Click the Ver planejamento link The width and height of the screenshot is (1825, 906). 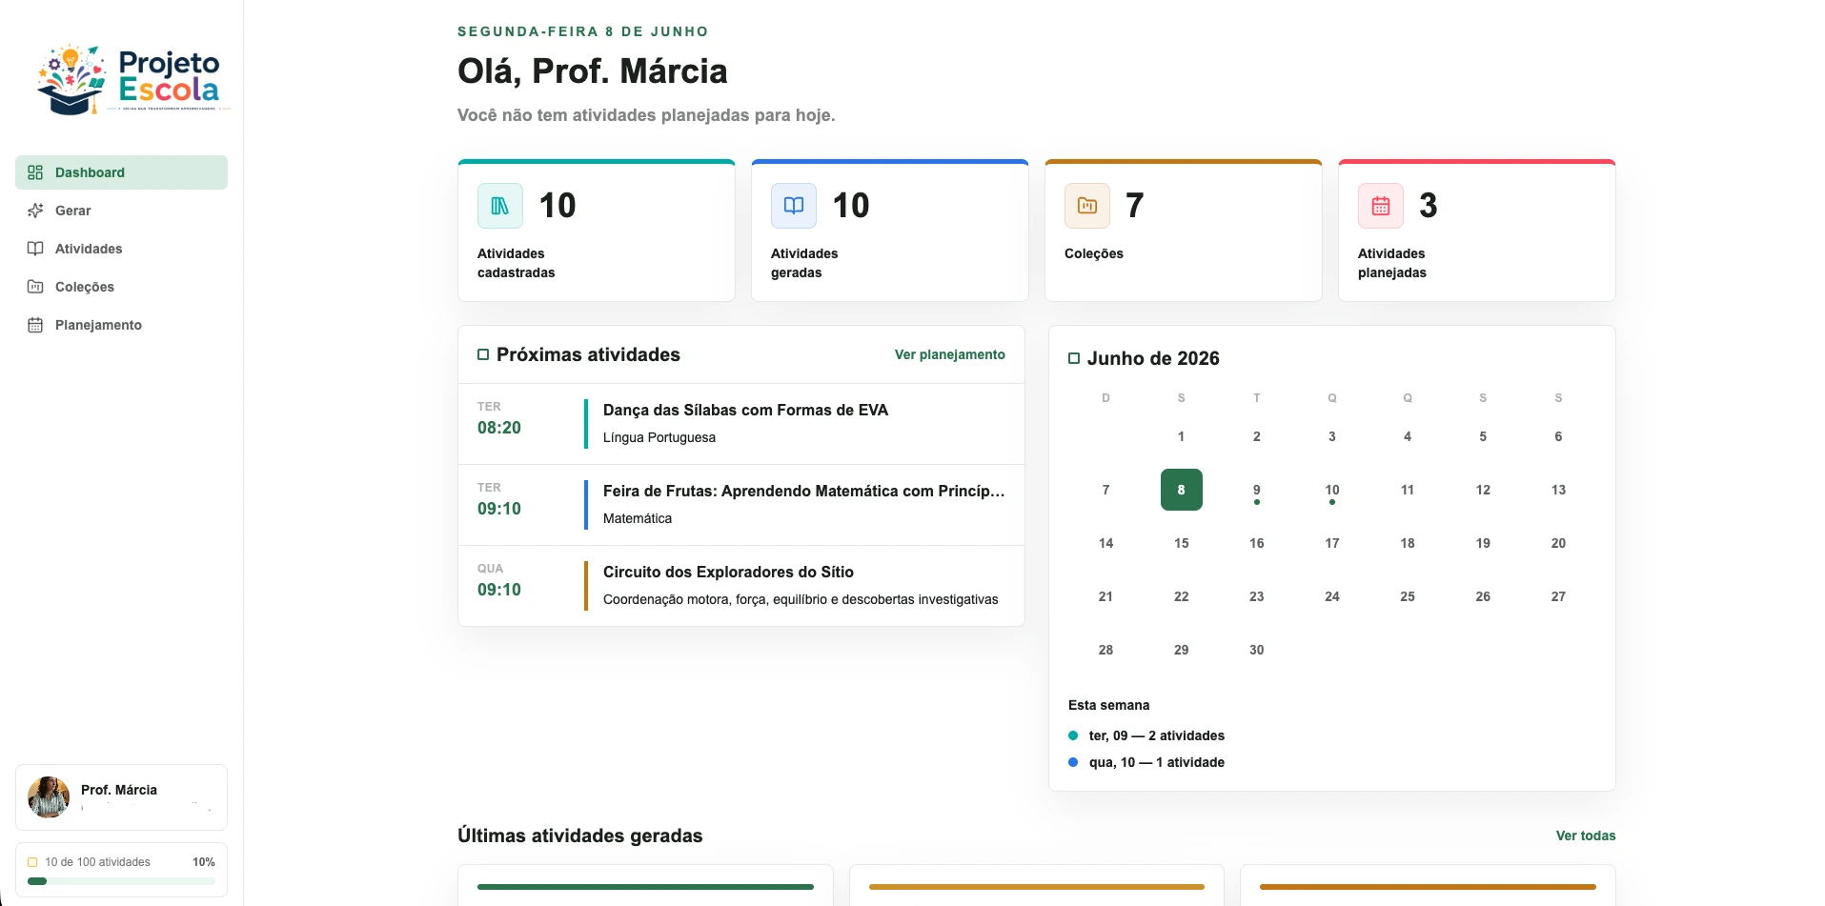949,354
